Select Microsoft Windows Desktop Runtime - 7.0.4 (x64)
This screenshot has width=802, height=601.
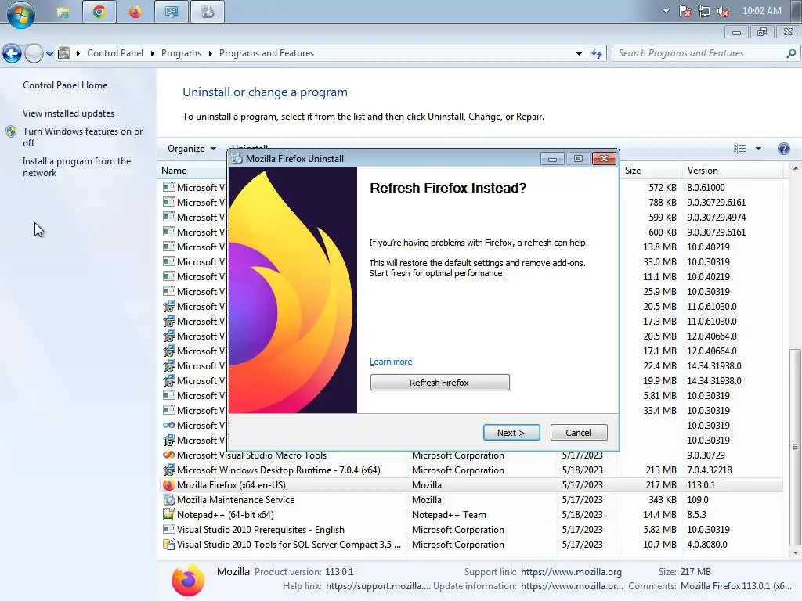tap(471, 470)
